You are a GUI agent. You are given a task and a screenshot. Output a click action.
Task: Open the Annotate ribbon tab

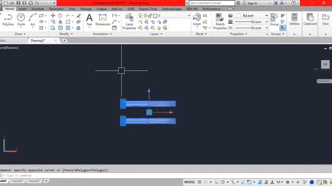[x=38, y=9]
